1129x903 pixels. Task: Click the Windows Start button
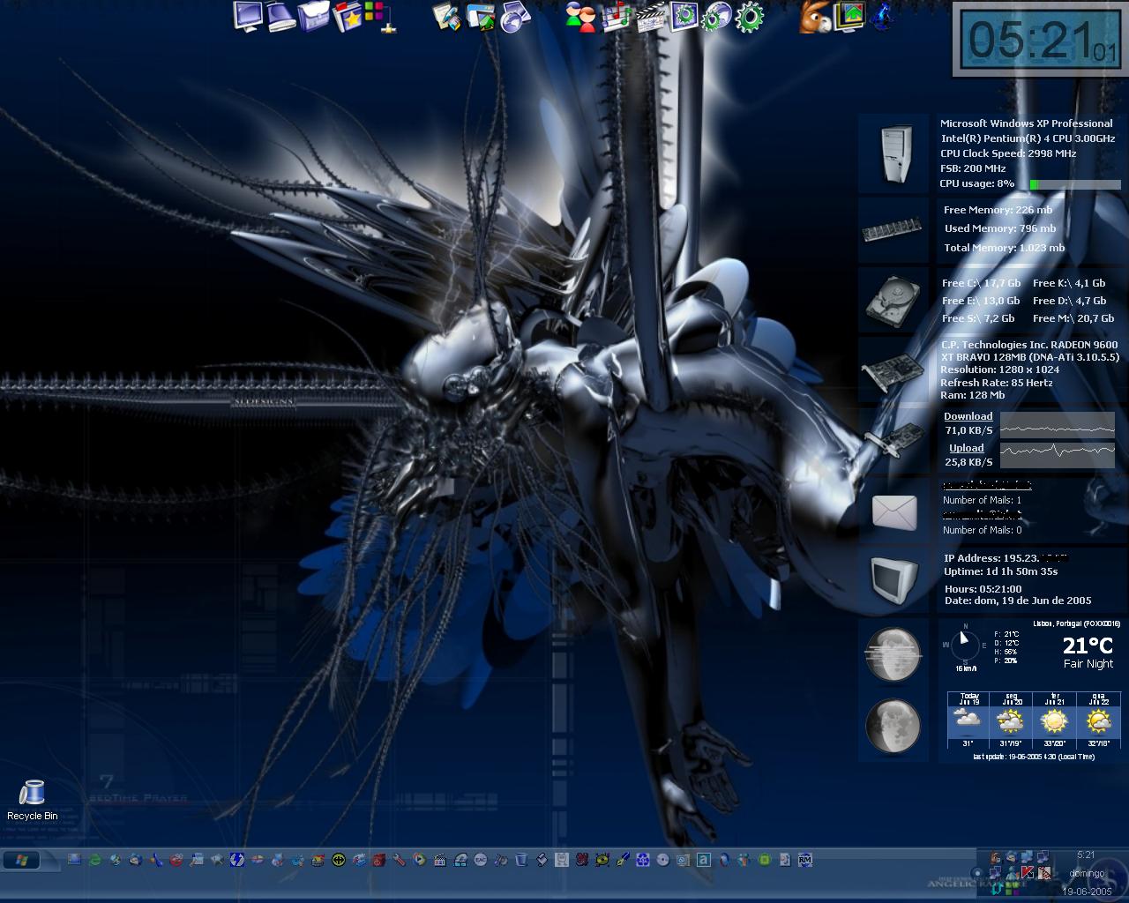tap(22, 860)
